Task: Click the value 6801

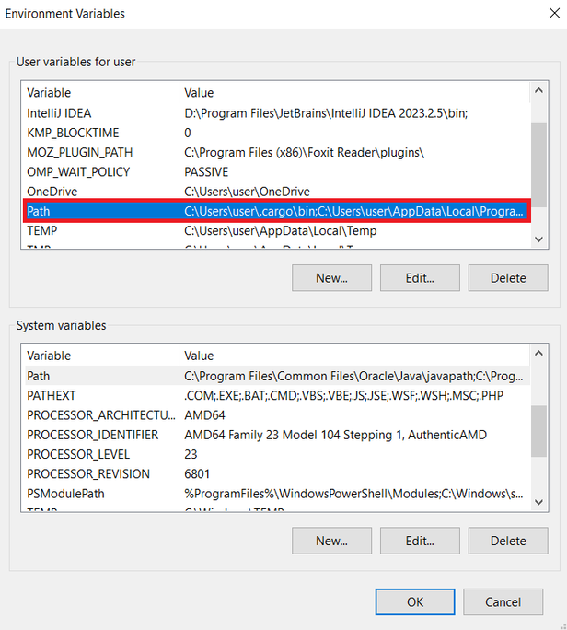Action: click(x=197, y=474)
